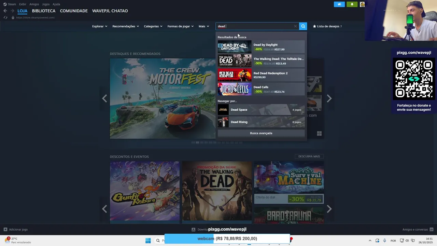Open the volume tray icon
The width and height of the screenshot is (437, 246).
click(407, 241)
